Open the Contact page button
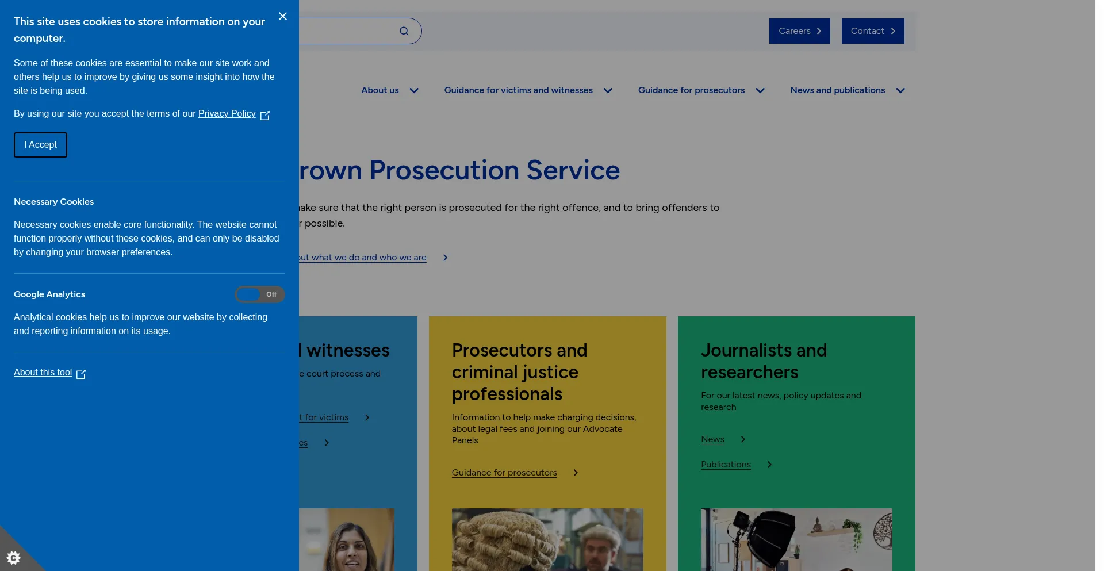 [x=873, y=31]
